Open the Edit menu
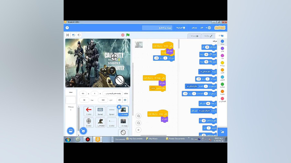The image size is (291, 163). 194,28
